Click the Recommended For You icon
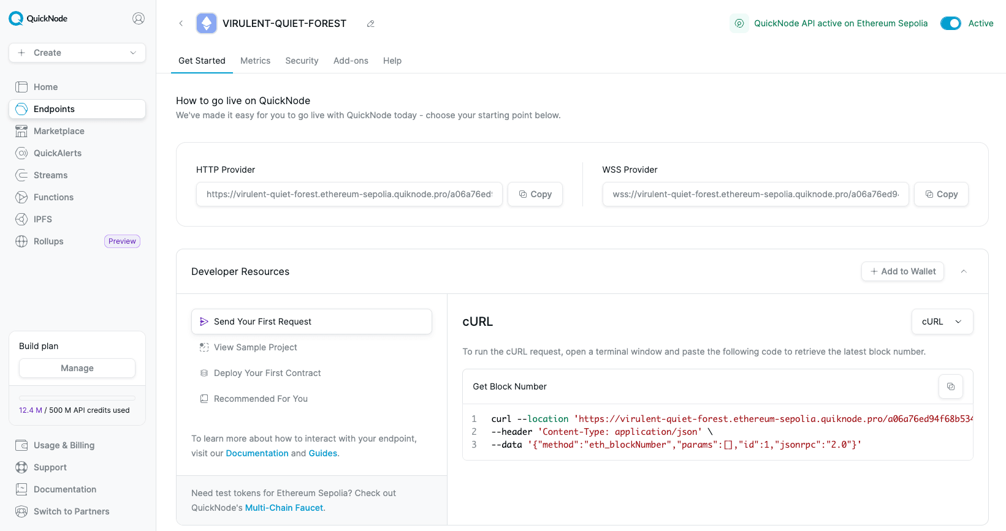The width and height of the screenshot is (1006, 531). pyautogui.click(x=204, y=399)
